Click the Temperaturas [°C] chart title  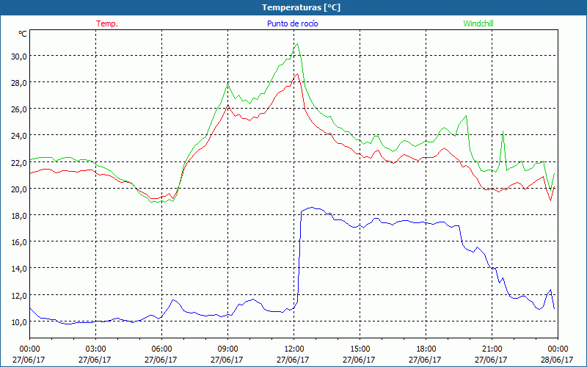[x=301, y=7]
